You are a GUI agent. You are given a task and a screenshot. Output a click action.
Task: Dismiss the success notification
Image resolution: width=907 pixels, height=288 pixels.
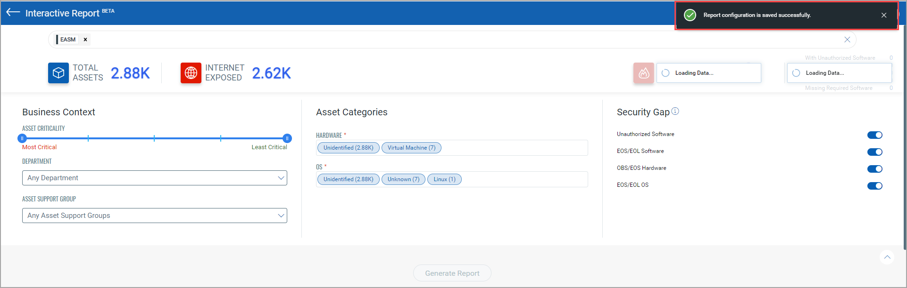click(x=884, y=15)
